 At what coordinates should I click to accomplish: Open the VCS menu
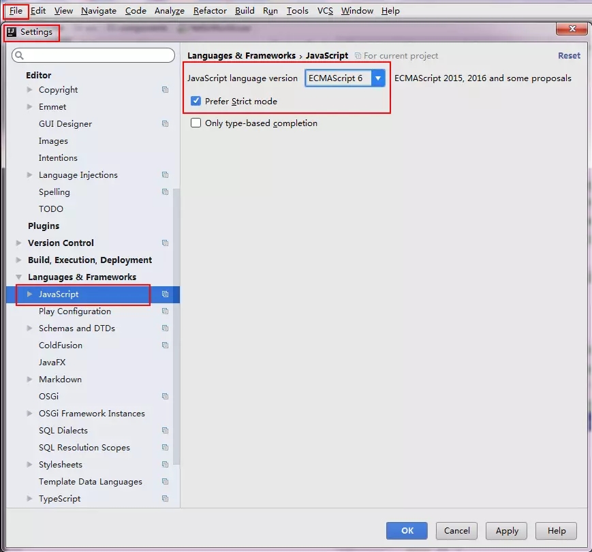tap(325, 11)
